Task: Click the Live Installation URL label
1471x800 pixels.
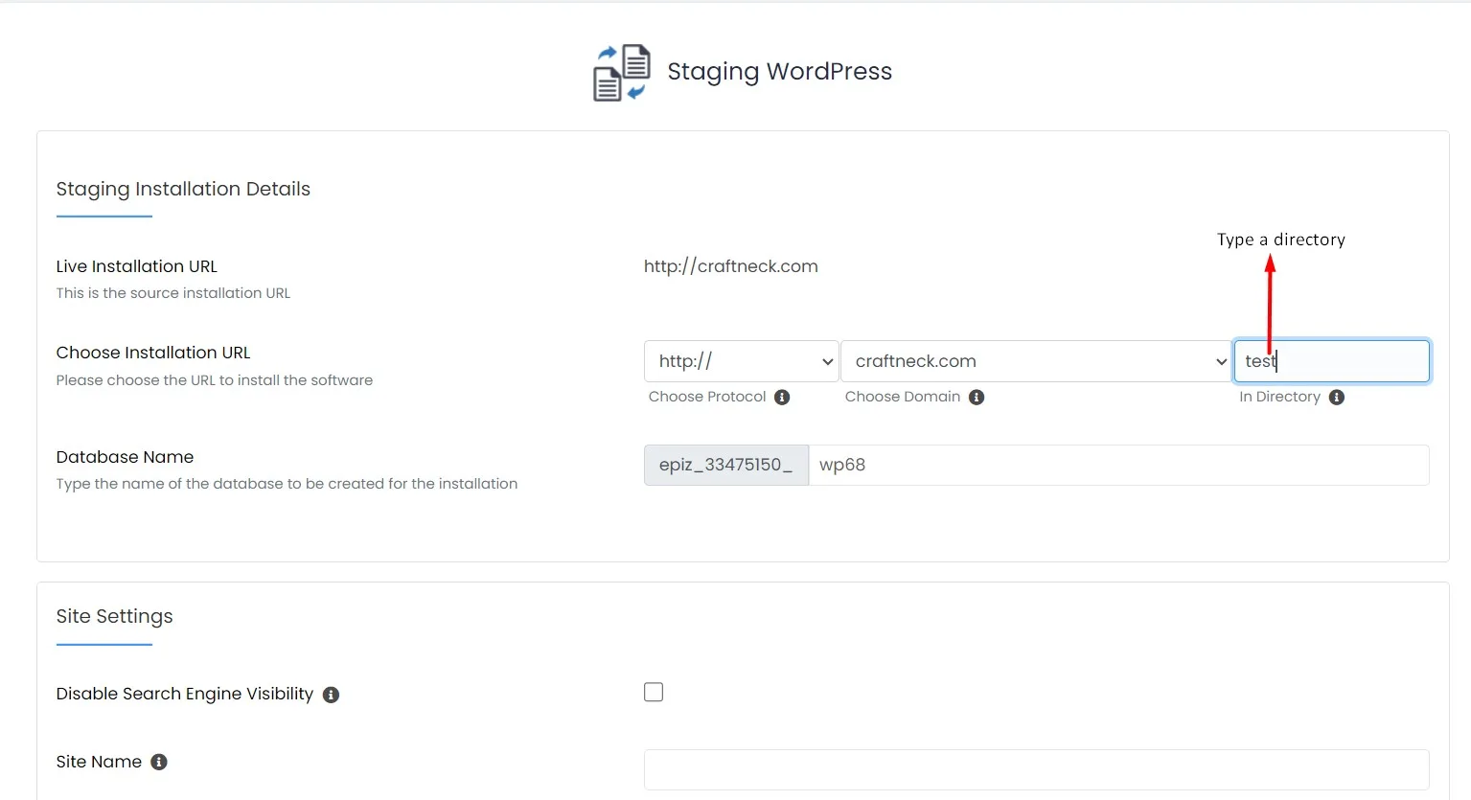Action: (x=137, y=266)
